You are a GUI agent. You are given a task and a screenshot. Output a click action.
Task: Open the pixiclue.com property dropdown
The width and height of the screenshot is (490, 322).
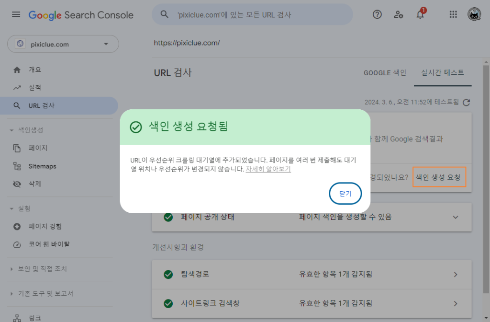(x=63, y=44)
